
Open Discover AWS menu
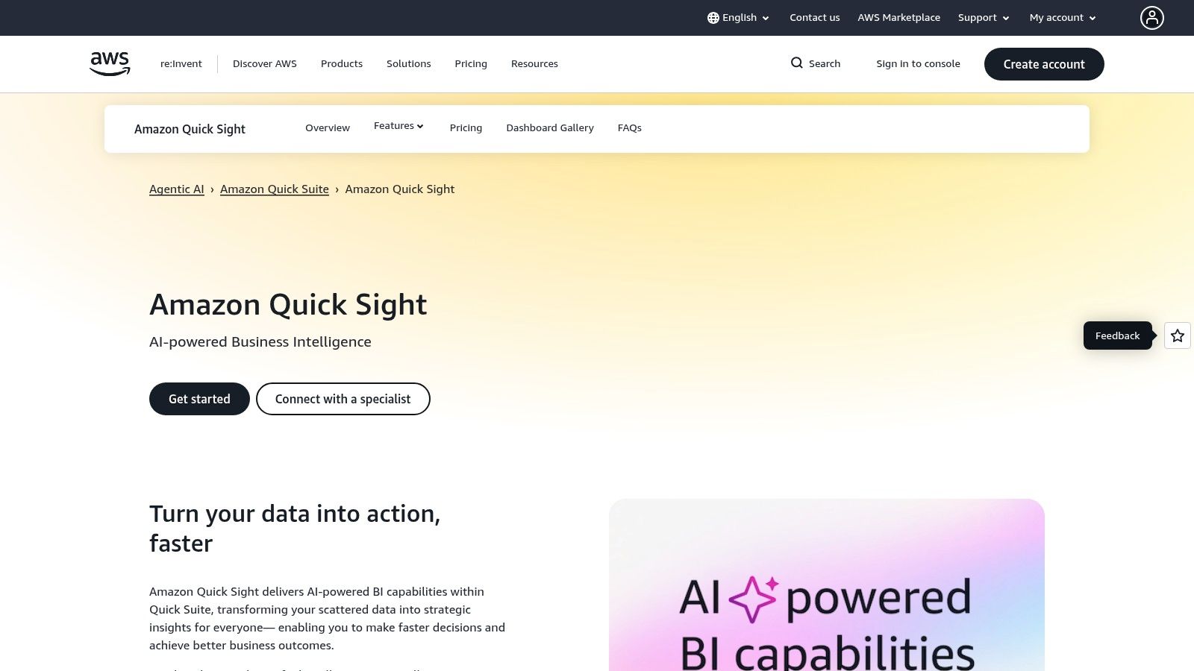265,64
